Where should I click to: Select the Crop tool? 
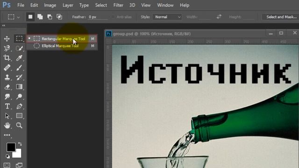click(x=7, y=58)
